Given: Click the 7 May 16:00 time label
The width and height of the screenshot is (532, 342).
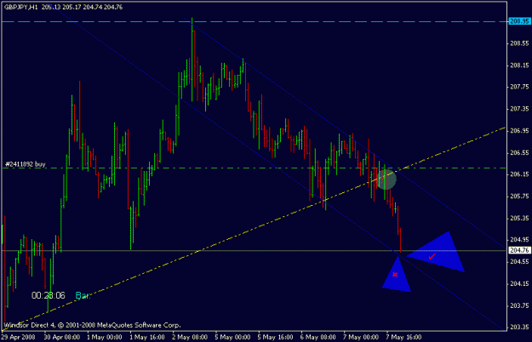Looking at the screenshot, I should click(x=403, y=337).
